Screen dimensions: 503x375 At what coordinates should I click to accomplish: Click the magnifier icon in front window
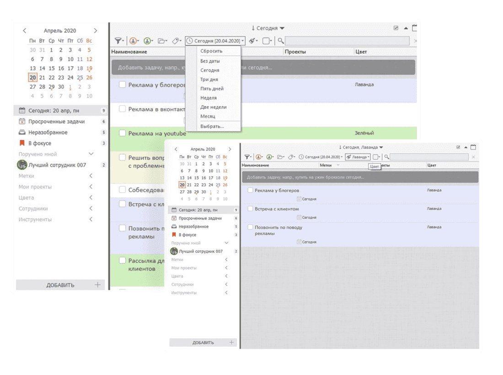pos(386,157)
